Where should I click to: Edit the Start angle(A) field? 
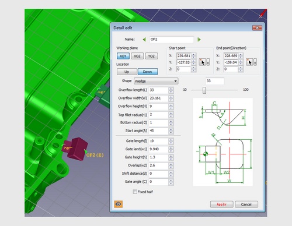[x=158, y=130]
